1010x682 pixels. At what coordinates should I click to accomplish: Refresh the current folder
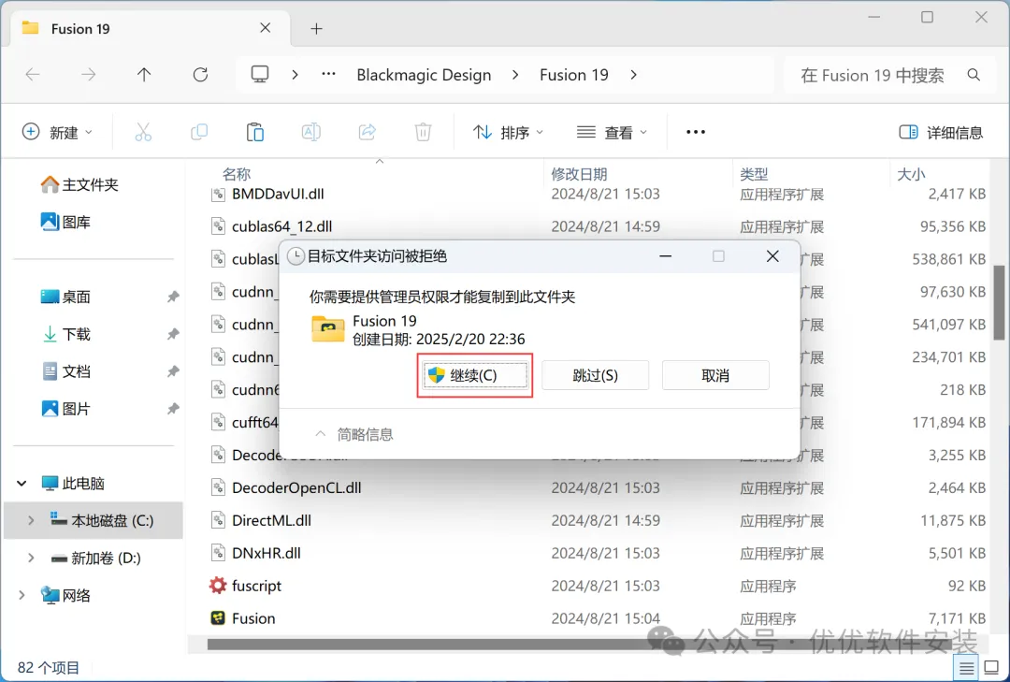[x=200, y=75]
